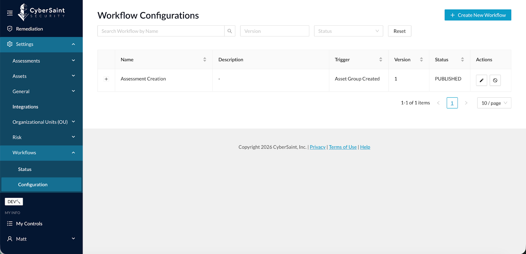526x254 pixels.
Task: Click the disable icon for Assessment Creation workflow
Action: pos(495,80)
